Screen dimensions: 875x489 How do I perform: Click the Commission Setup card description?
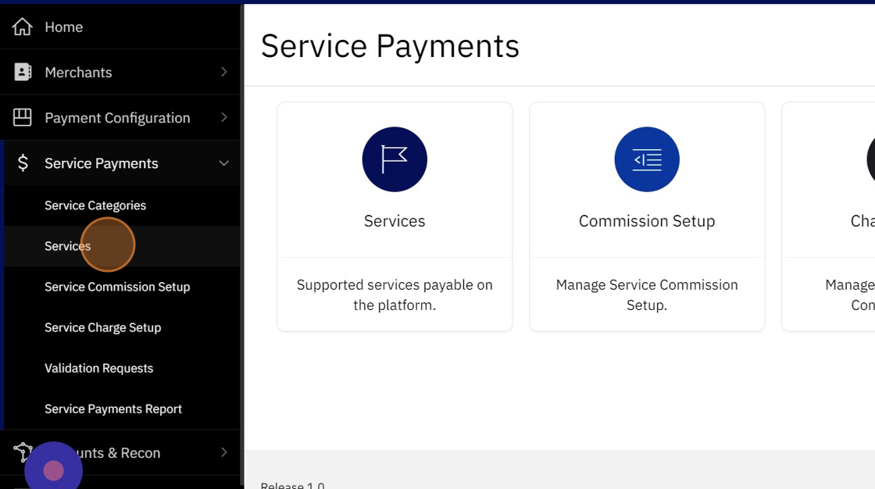click(x=647, y=294)
